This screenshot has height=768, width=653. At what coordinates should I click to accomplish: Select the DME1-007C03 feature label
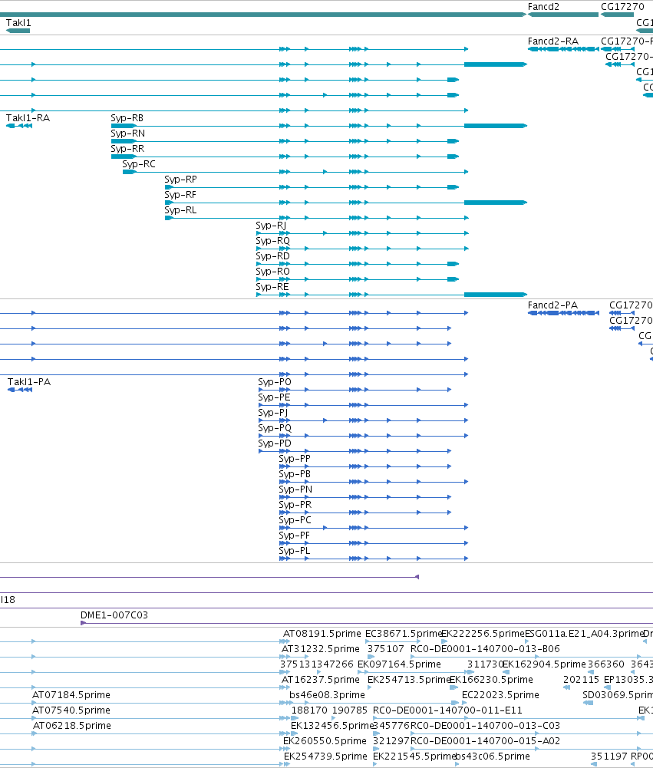coord(114,615)
